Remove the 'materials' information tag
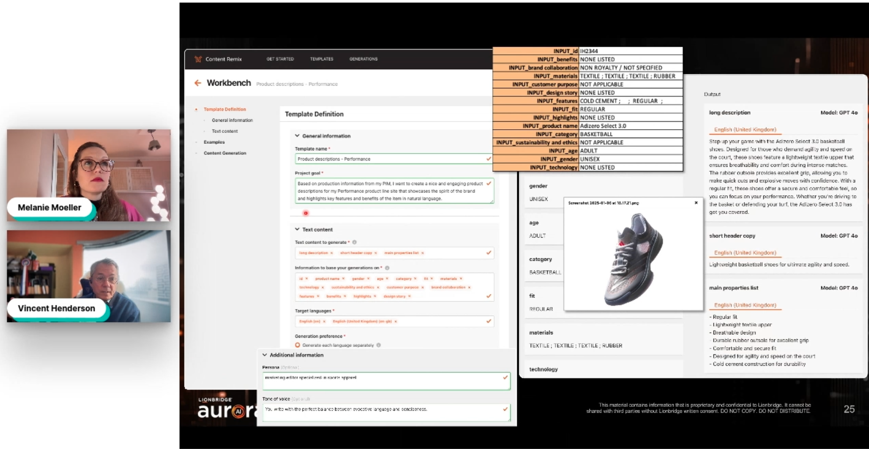The width and height of the screenshot is (869, 449). pos(461,279)
